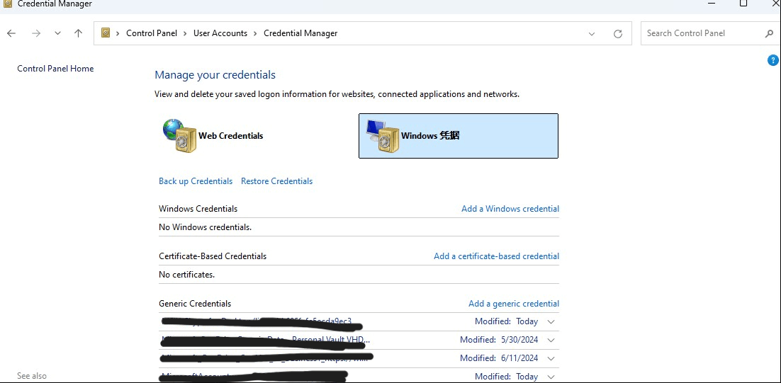Click the search magnifier icon

[769, 33]
